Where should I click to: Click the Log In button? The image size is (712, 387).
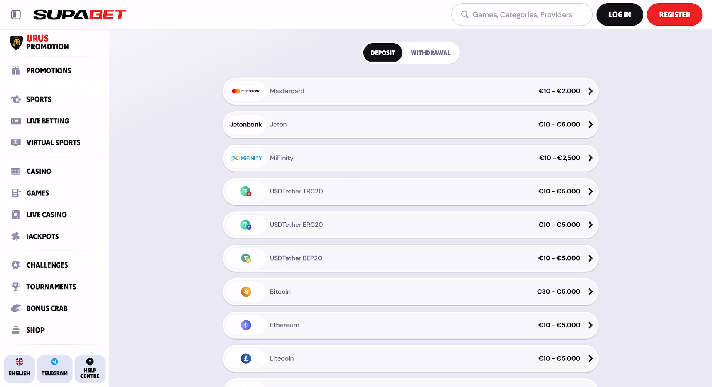pos(620,14)
